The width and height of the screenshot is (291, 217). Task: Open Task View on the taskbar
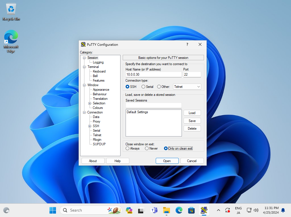point(142,210)
